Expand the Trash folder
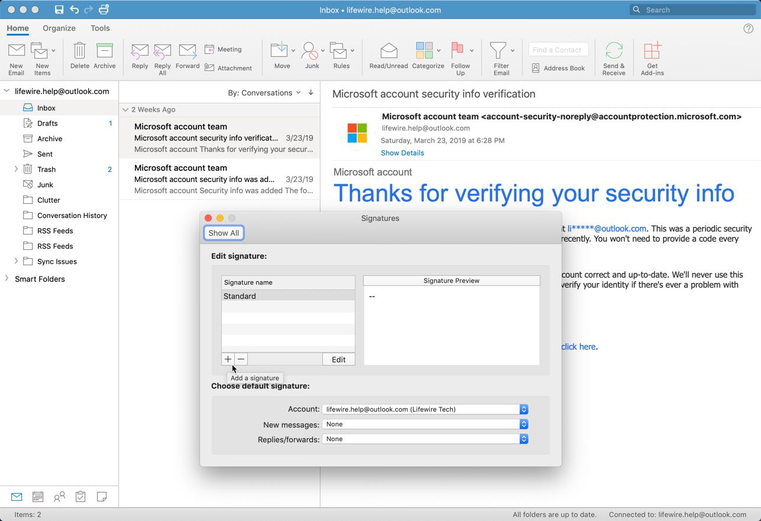The image size is (761, 521). (16, 169)
